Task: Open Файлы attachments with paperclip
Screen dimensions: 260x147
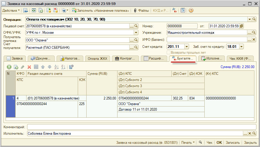Action: 141,11
